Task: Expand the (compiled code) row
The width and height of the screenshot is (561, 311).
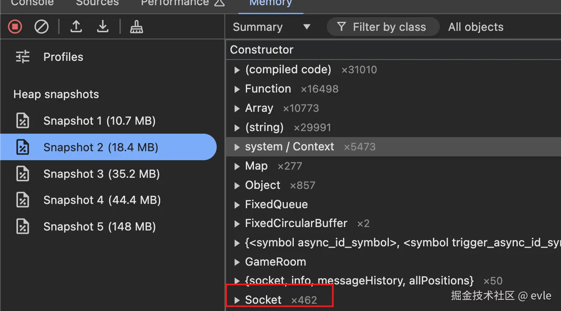Action: (237, 70)
